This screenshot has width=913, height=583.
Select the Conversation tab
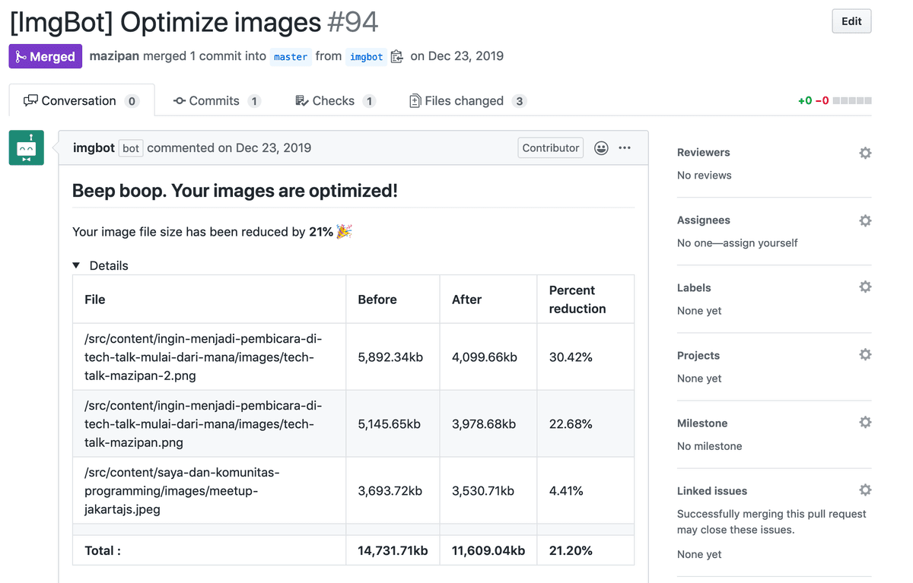click(81, 101)
